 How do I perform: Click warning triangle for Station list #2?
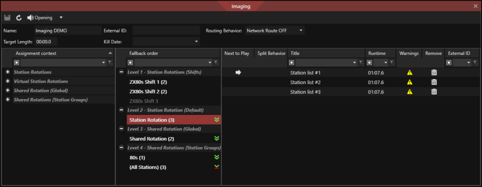(410, 82)
